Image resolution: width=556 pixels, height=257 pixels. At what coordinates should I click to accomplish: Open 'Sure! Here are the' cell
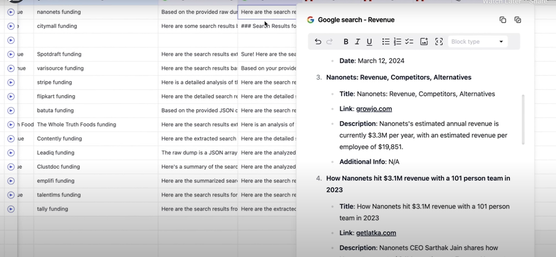pos(267,54)
